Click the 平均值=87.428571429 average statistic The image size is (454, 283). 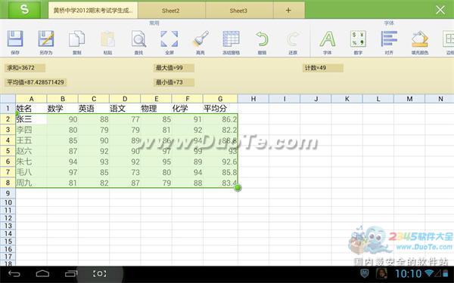pos(36,82)
